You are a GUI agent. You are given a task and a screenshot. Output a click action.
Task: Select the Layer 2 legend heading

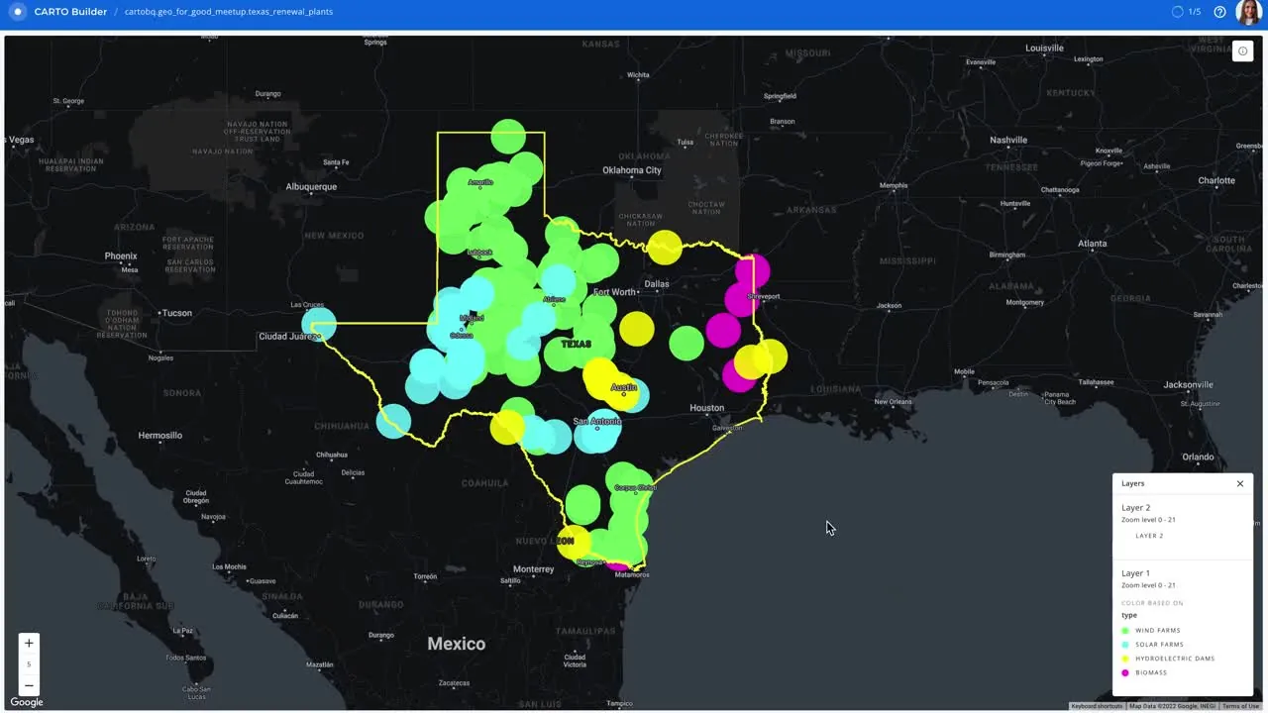click(x=1135, y=508)
